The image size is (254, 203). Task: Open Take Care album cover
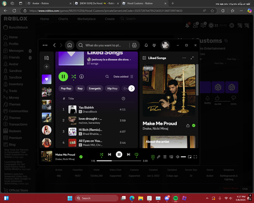coord(169,90)
